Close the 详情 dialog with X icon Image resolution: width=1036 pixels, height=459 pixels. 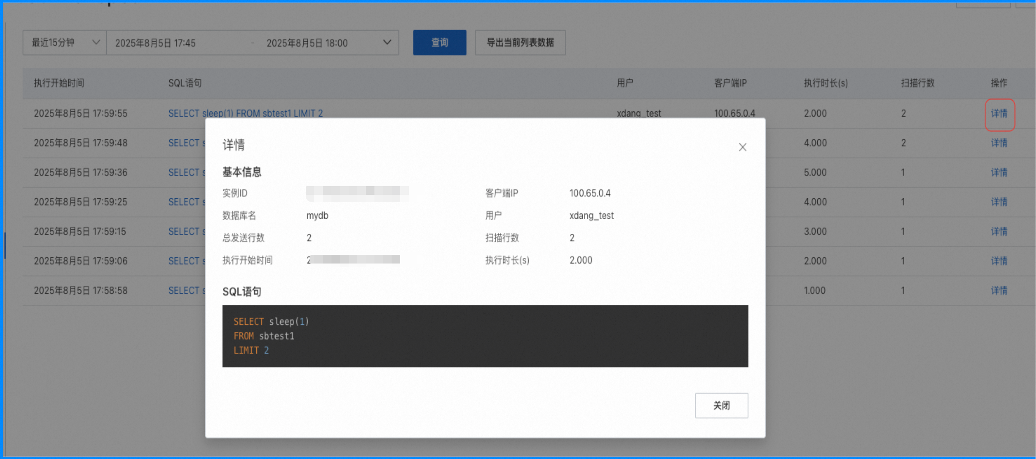(742, 147)
